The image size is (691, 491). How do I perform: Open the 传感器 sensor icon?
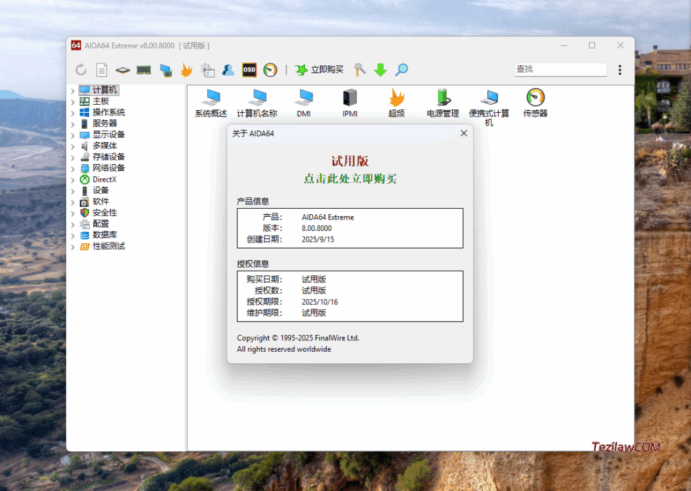click(x=535, y=103)
